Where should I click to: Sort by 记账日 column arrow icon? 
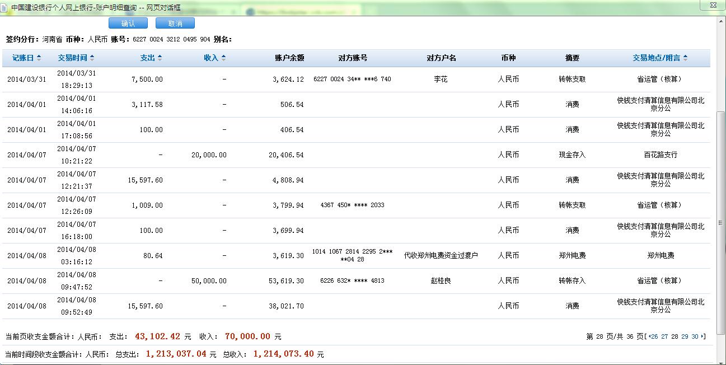coord(39,58)
